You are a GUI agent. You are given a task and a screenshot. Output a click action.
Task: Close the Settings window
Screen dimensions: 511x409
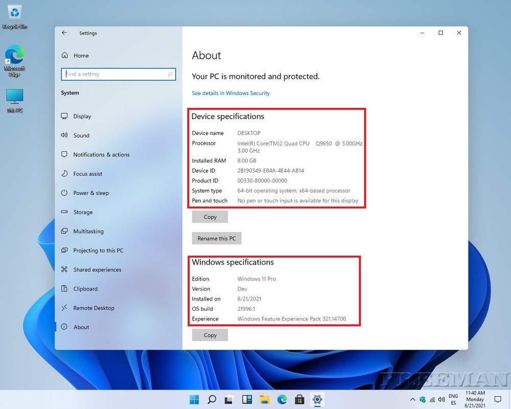tap(459, 33)
